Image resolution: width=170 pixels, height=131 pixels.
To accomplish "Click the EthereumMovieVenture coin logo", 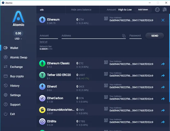I will click(x=42, y=110).
